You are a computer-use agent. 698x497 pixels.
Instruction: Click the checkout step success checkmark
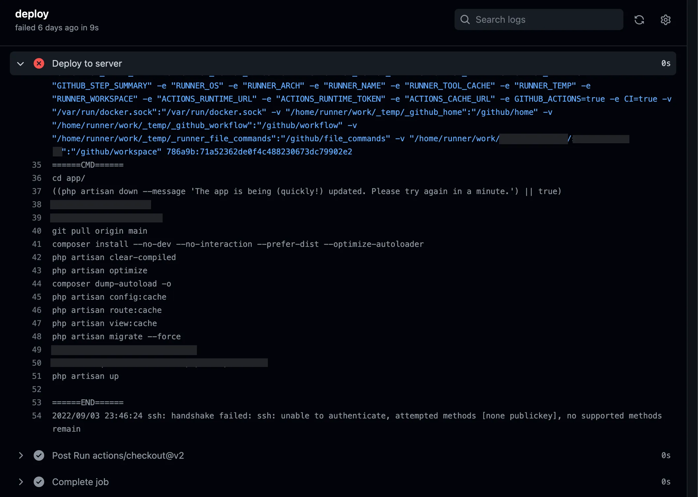(x=39, y=455)
